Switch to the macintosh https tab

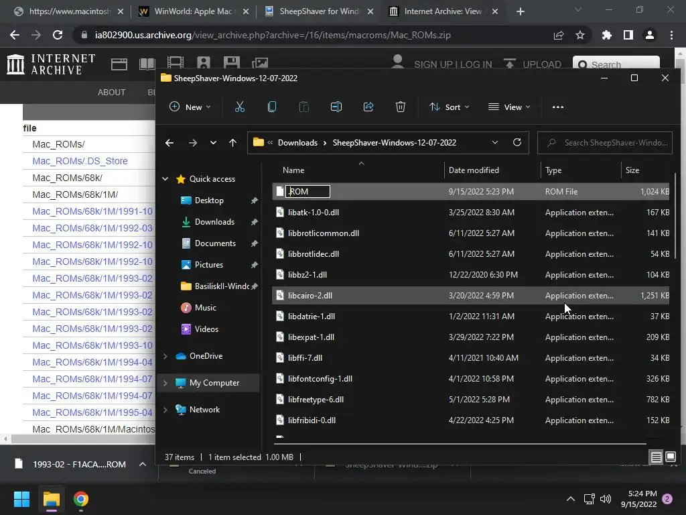point(70,11)
